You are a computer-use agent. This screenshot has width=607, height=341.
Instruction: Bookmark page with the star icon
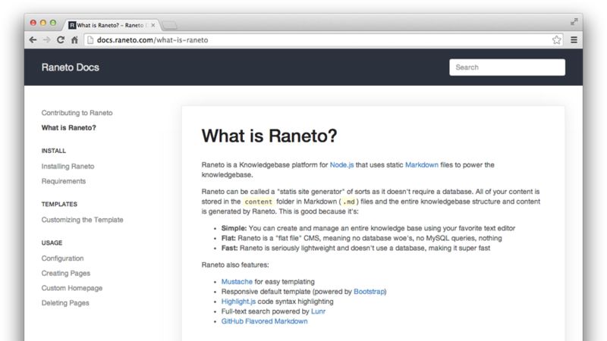[556, 39]
